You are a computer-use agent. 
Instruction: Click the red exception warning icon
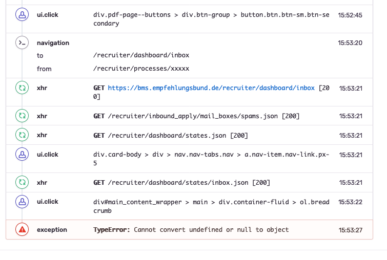click(x=22, y=229)
